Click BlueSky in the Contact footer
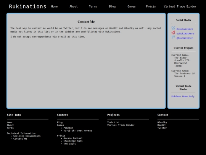Viewport: 206px width, 155px height. tap(162, 122)
